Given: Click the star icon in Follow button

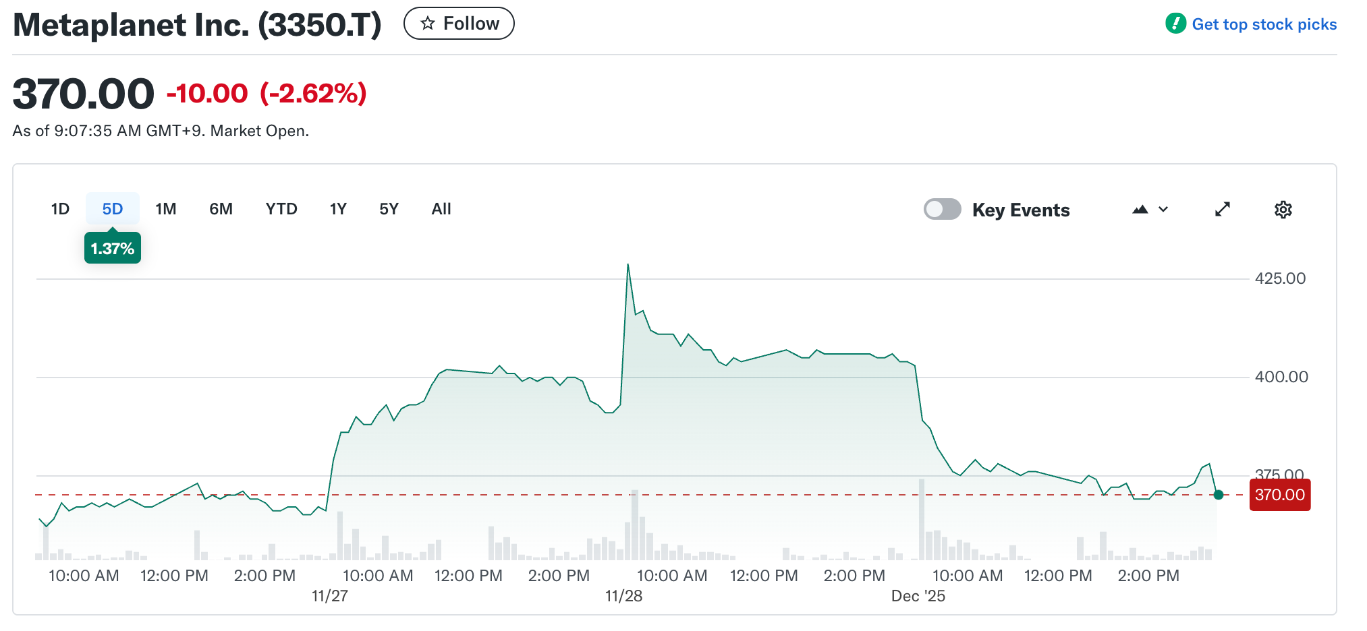Looking at the screenshot, I should [x=427, y=24].
